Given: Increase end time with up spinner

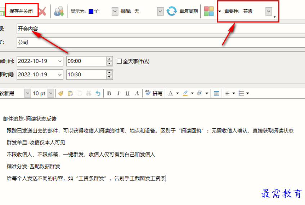Looking at the screenshot, I should coord(109,72).
